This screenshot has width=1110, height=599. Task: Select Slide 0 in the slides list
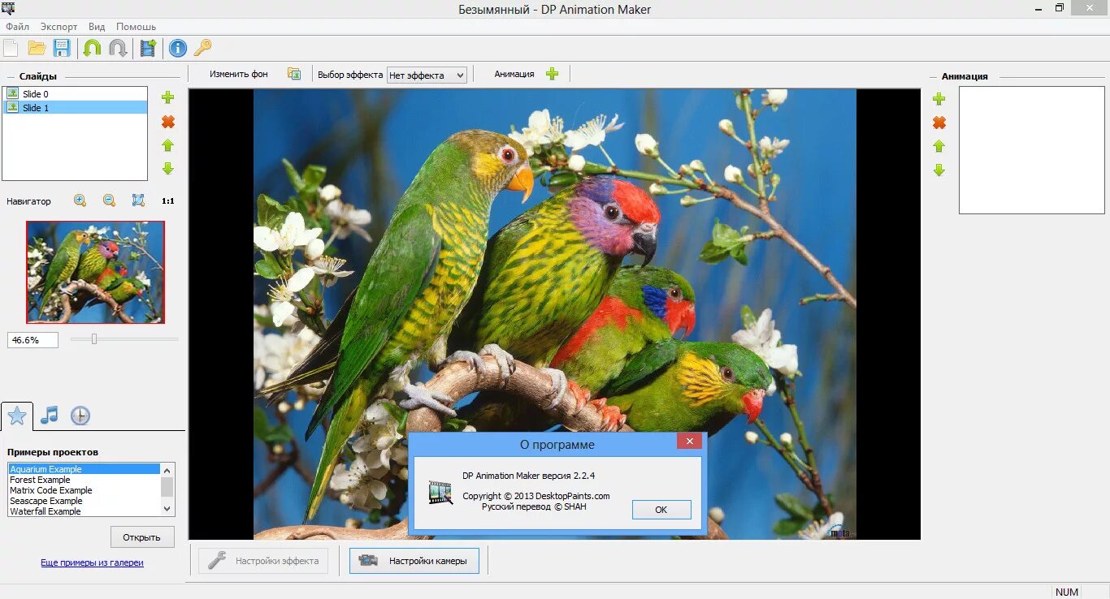coord(75,94)
